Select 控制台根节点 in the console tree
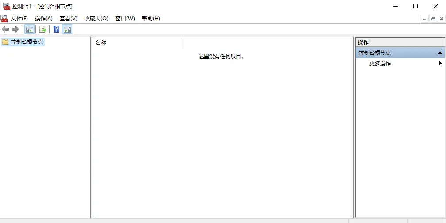Viewport: 446px width, 223px height. (27, 42)
